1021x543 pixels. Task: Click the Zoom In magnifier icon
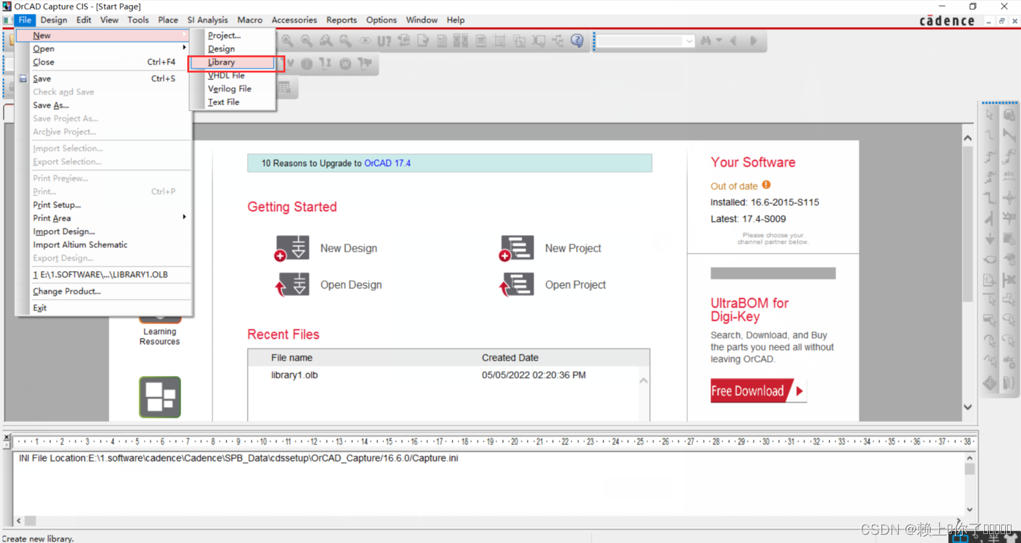288,41
